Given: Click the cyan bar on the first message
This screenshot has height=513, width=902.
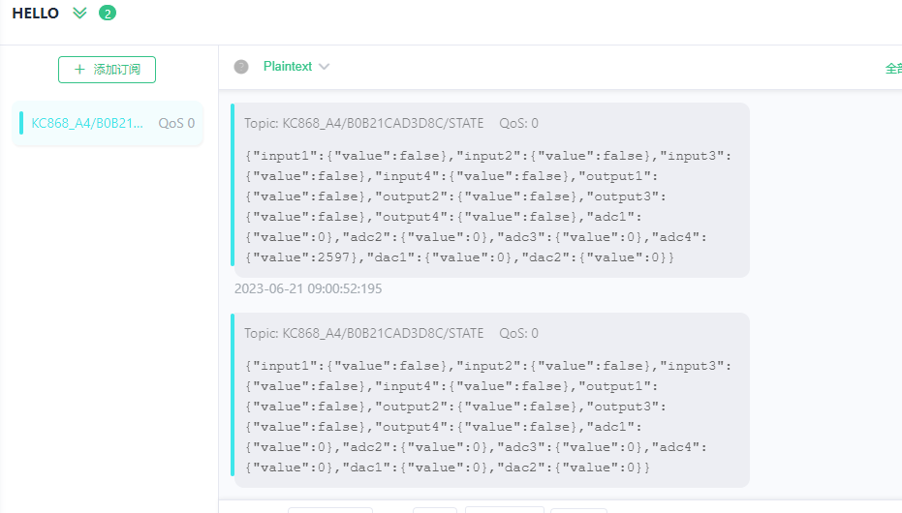Looking at the screenshot, I should tap(233, 184).
